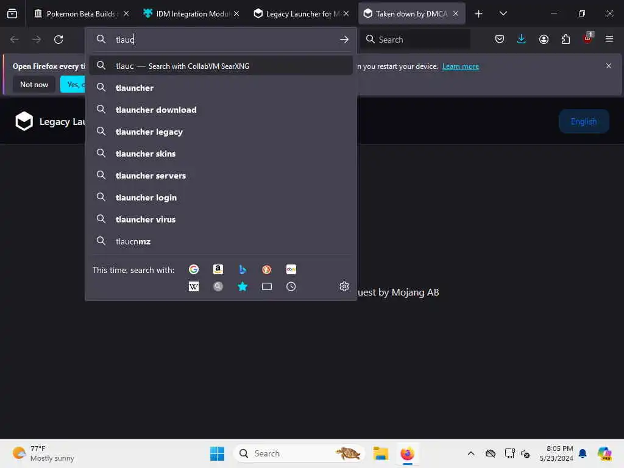Search in History clock icon
This screenshot has height=468, width=624.
coord(291,286)
